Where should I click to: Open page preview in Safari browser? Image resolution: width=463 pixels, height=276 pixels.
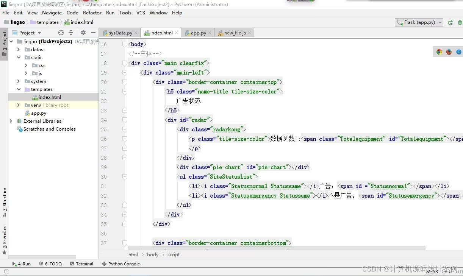point(459,52)
